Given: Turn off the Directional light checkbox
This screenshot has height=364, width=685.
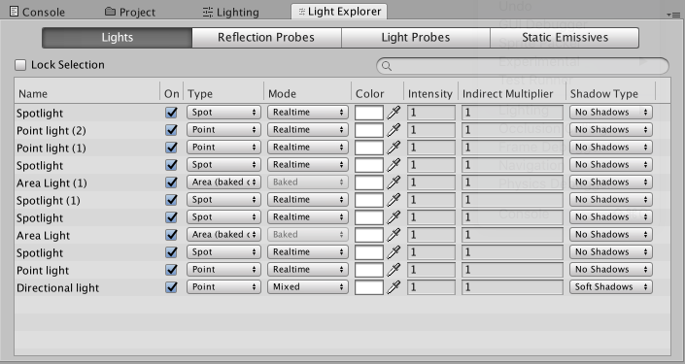Looking at the screenshot, I should [171, 286].
